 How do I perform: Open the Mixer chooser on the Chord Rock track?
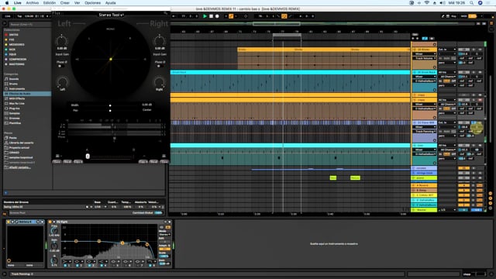coord(424,77)
